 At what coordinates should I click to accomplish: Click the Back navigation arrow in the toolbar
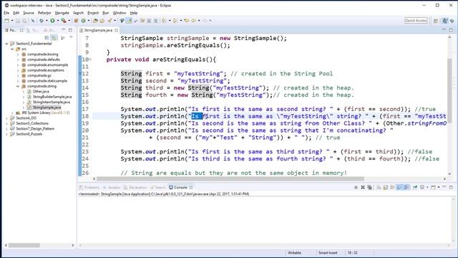click(193, 21)
